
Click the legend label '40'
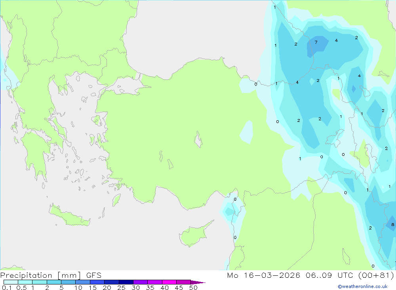coord(165,288)
